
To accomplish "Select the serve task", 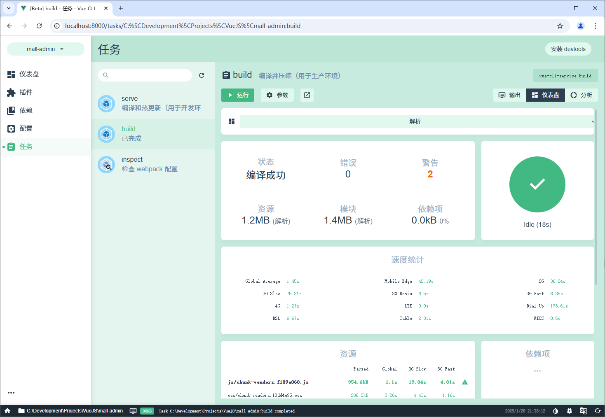I will pos(153,104).
